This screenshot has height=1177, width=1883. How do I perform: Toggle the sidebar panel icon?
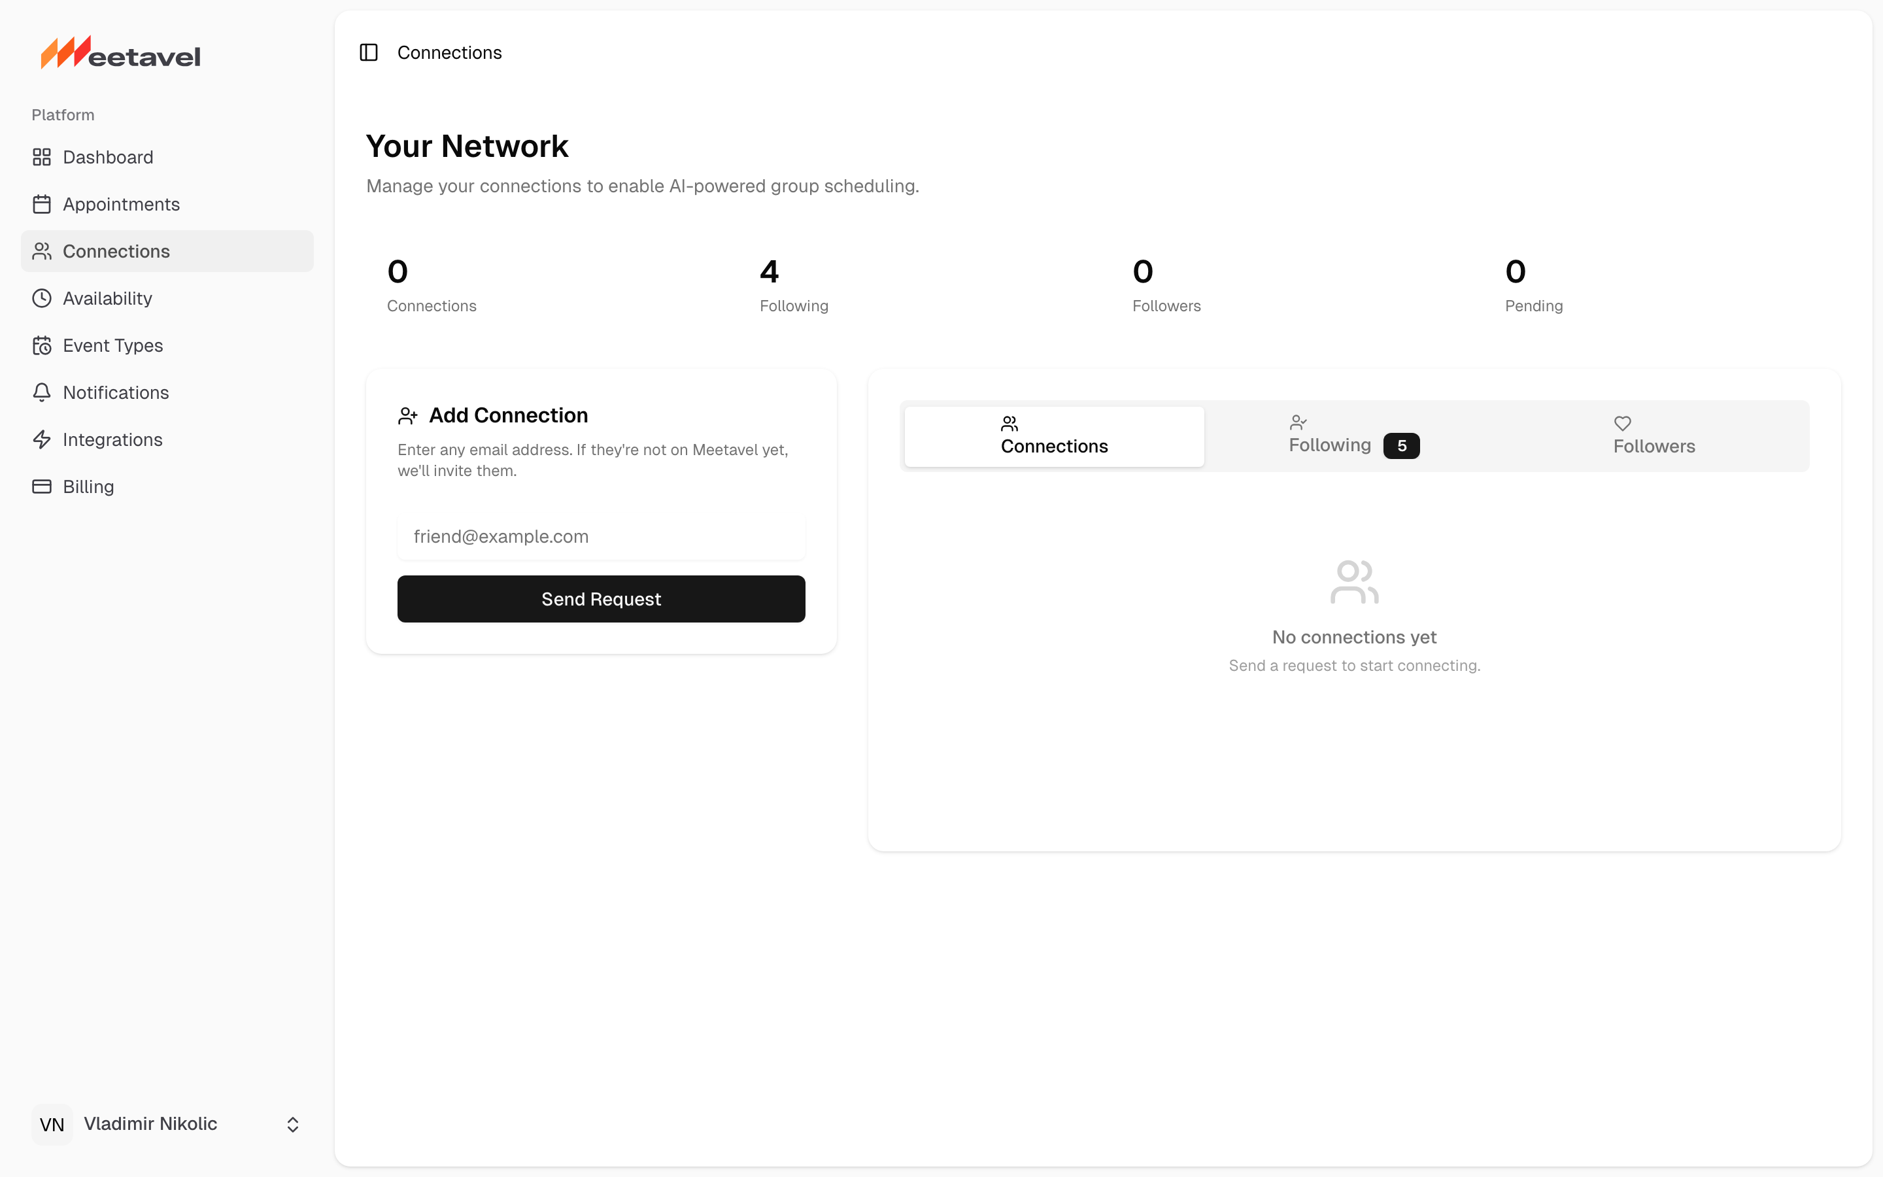point(369,52)
